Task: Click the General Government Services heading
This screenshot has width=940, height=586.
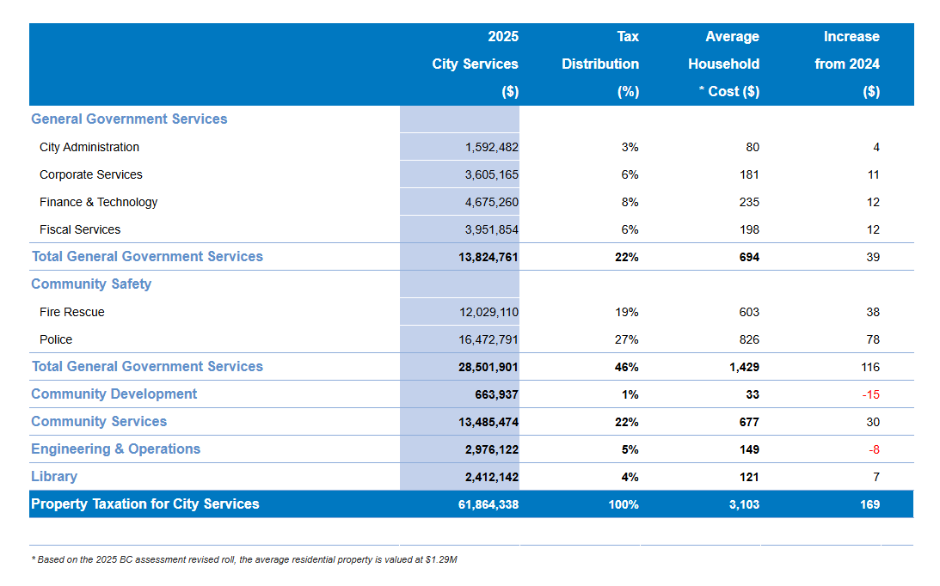Action: pyautogui.click(x=129, y=119)
